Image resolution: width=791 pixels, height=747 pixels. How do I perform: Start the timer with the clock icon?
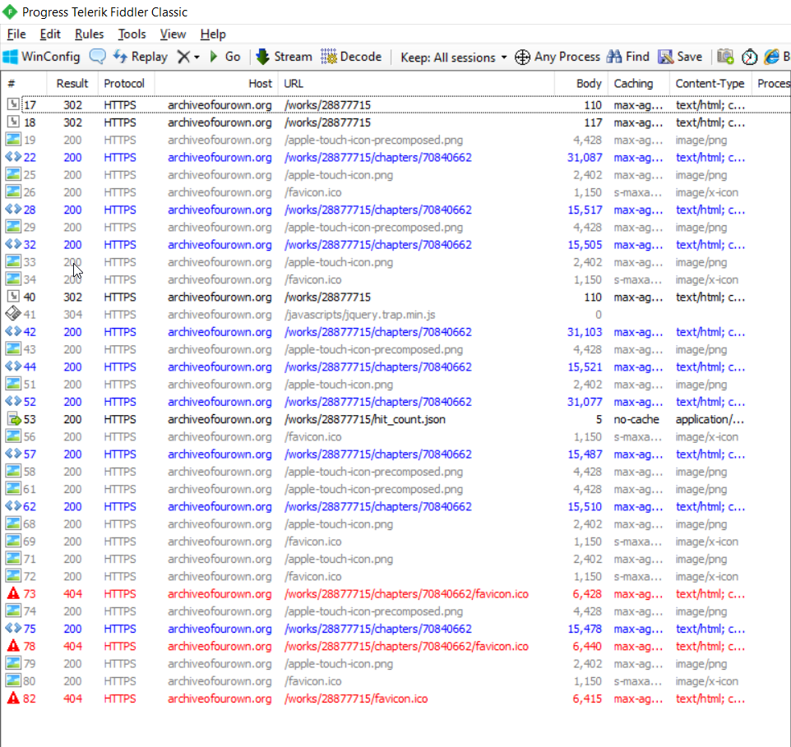click(x=749, y=57)
